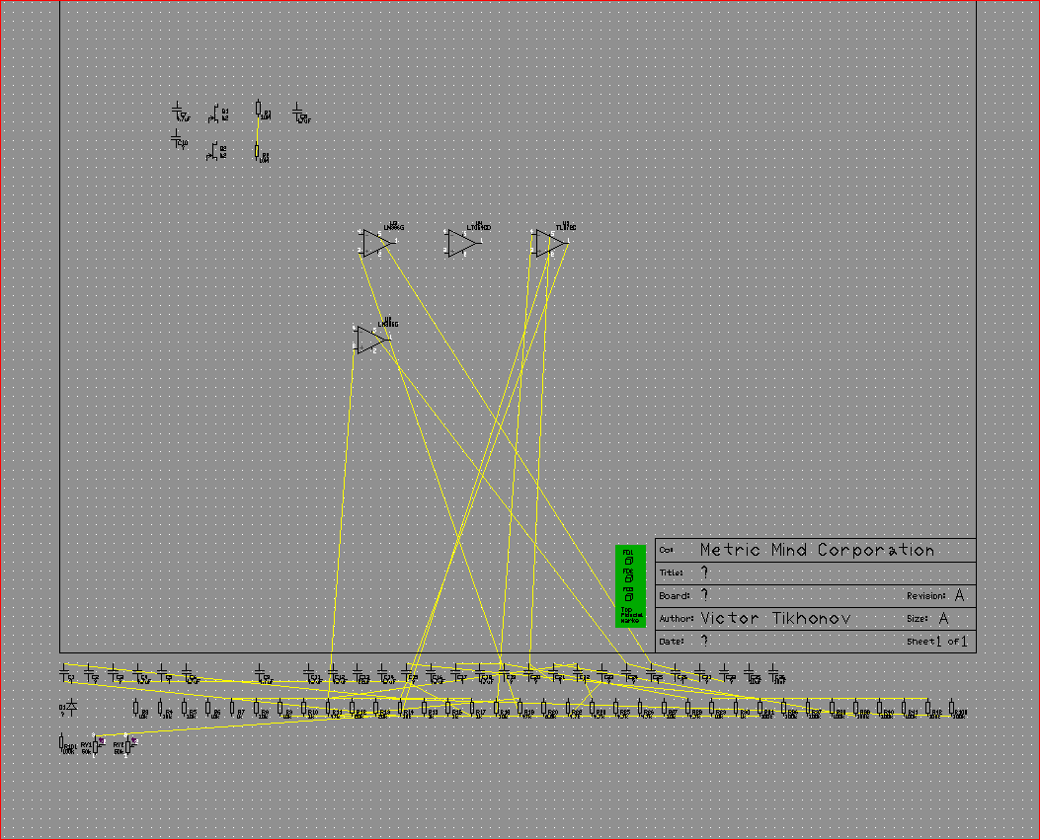Click the FD1 fiducial marker
The height and width of the screenshot is (840, 1040).
629,559
